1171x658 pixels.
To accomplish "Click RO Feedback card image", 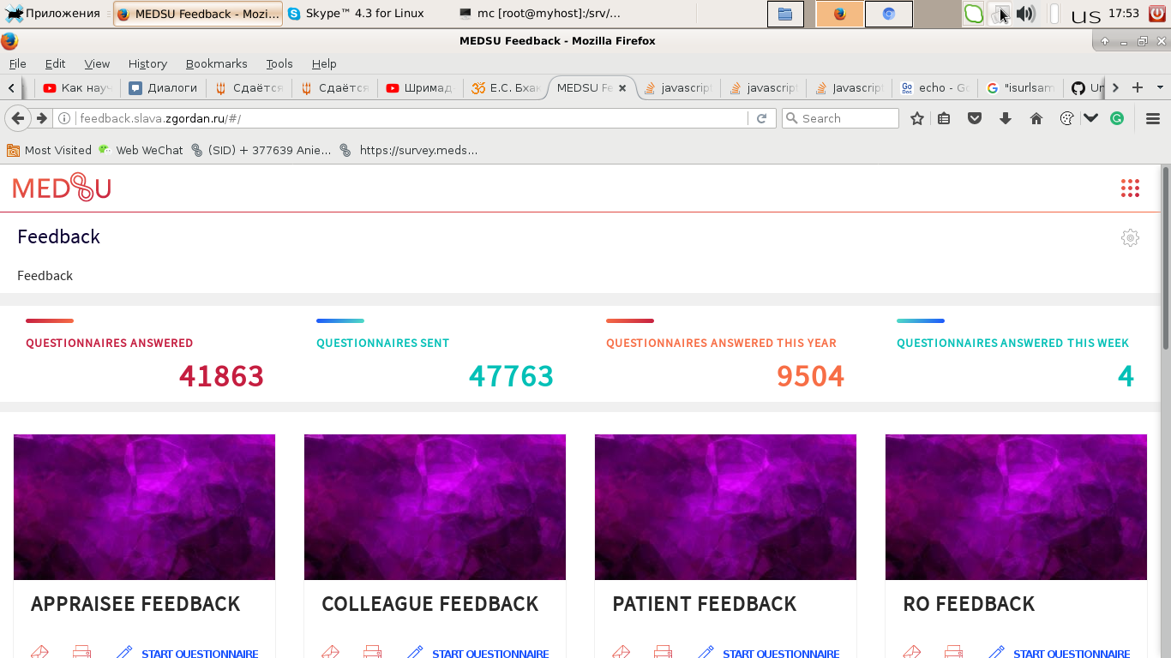I will (x=1016, y=507).
